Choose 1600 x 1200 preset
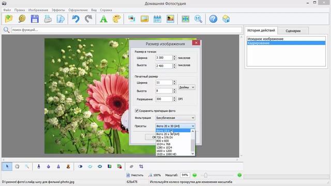The width and height of the screenshot is (331, 186). pos(173,151)
